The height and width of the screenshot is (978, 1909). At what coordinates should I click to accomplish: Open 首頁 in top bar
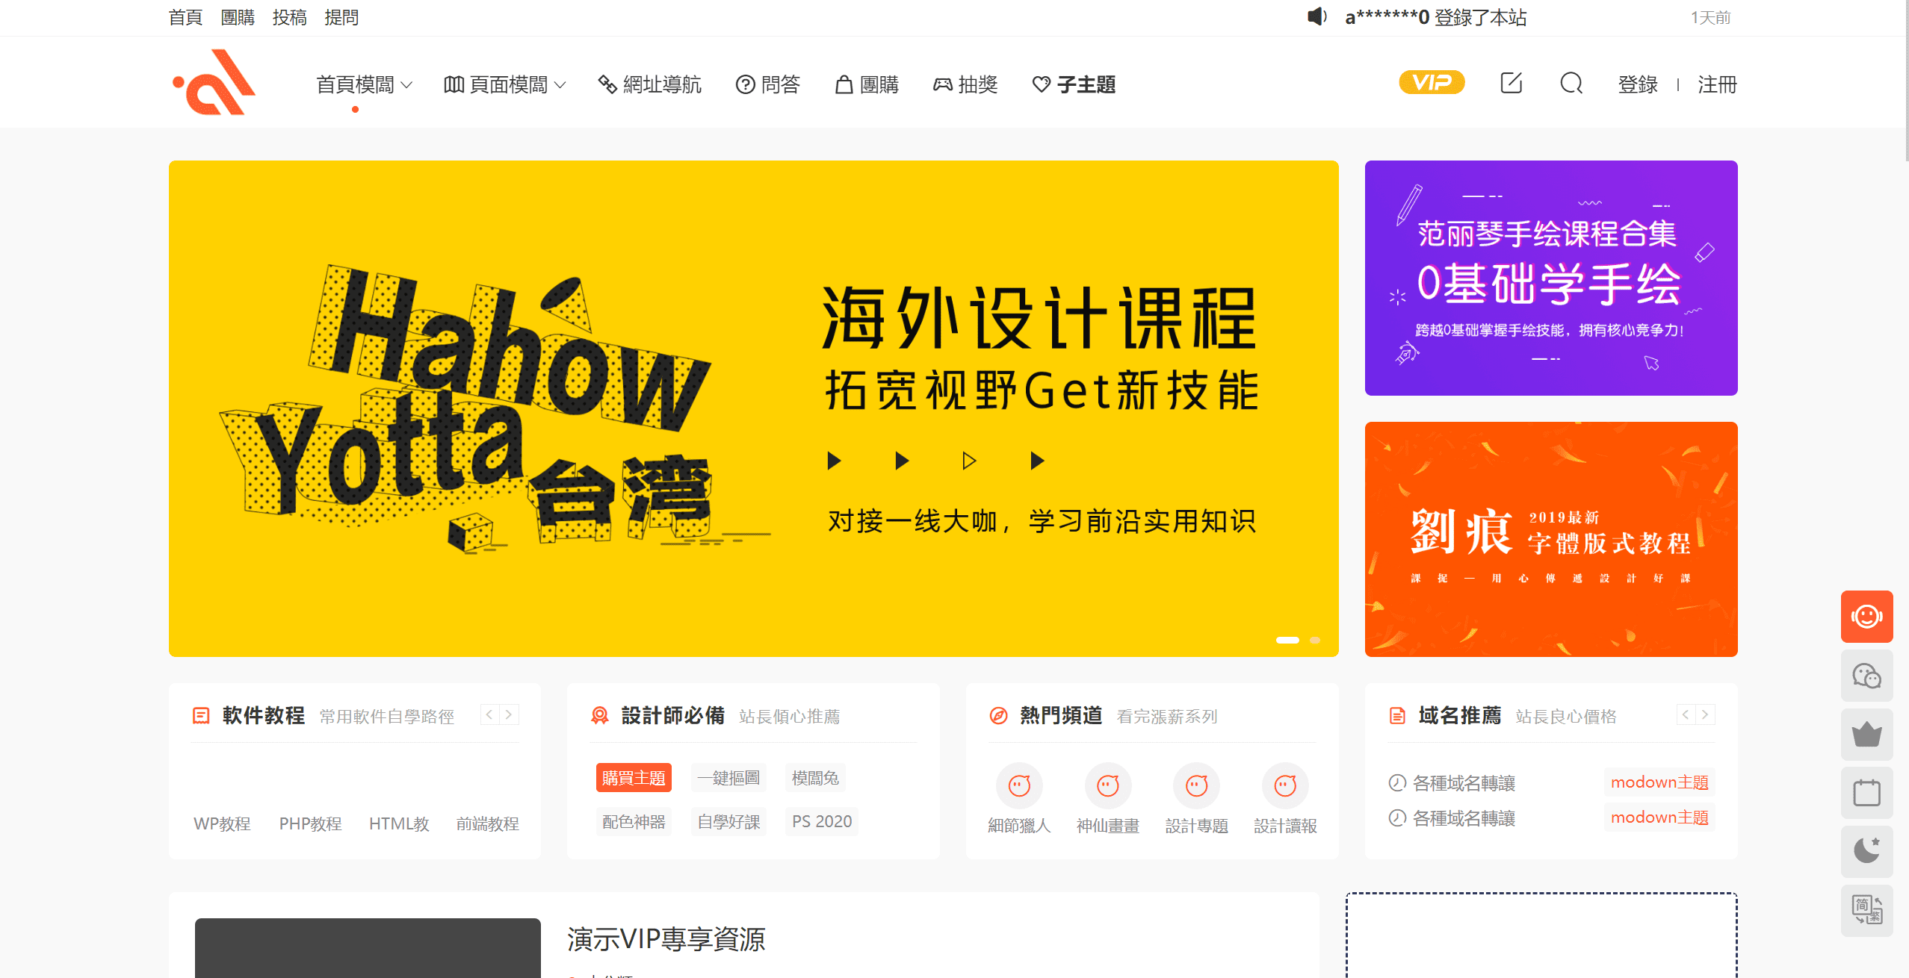tap(186, 17)
